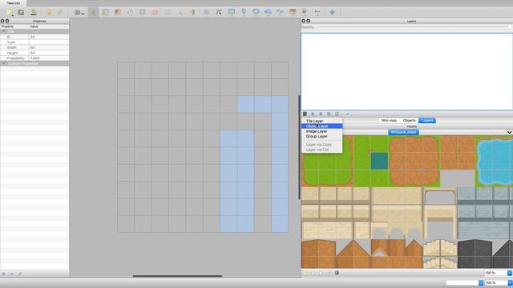Click the Edit Property pencil icon
Viewport: 513px width, 288px height.
pyautogui.click(x=19, y=274)
